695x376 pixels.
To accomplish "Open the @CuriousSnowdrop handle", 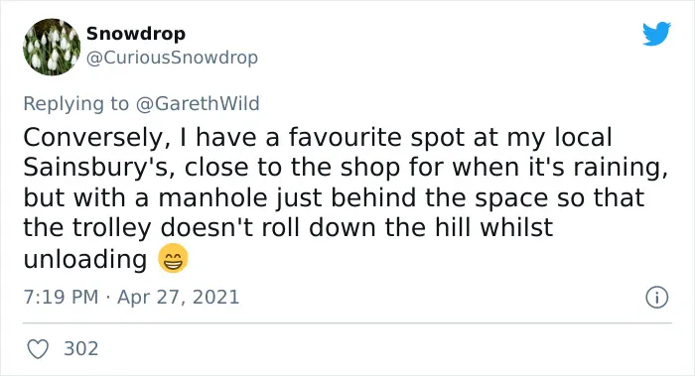I will [172, 58].
